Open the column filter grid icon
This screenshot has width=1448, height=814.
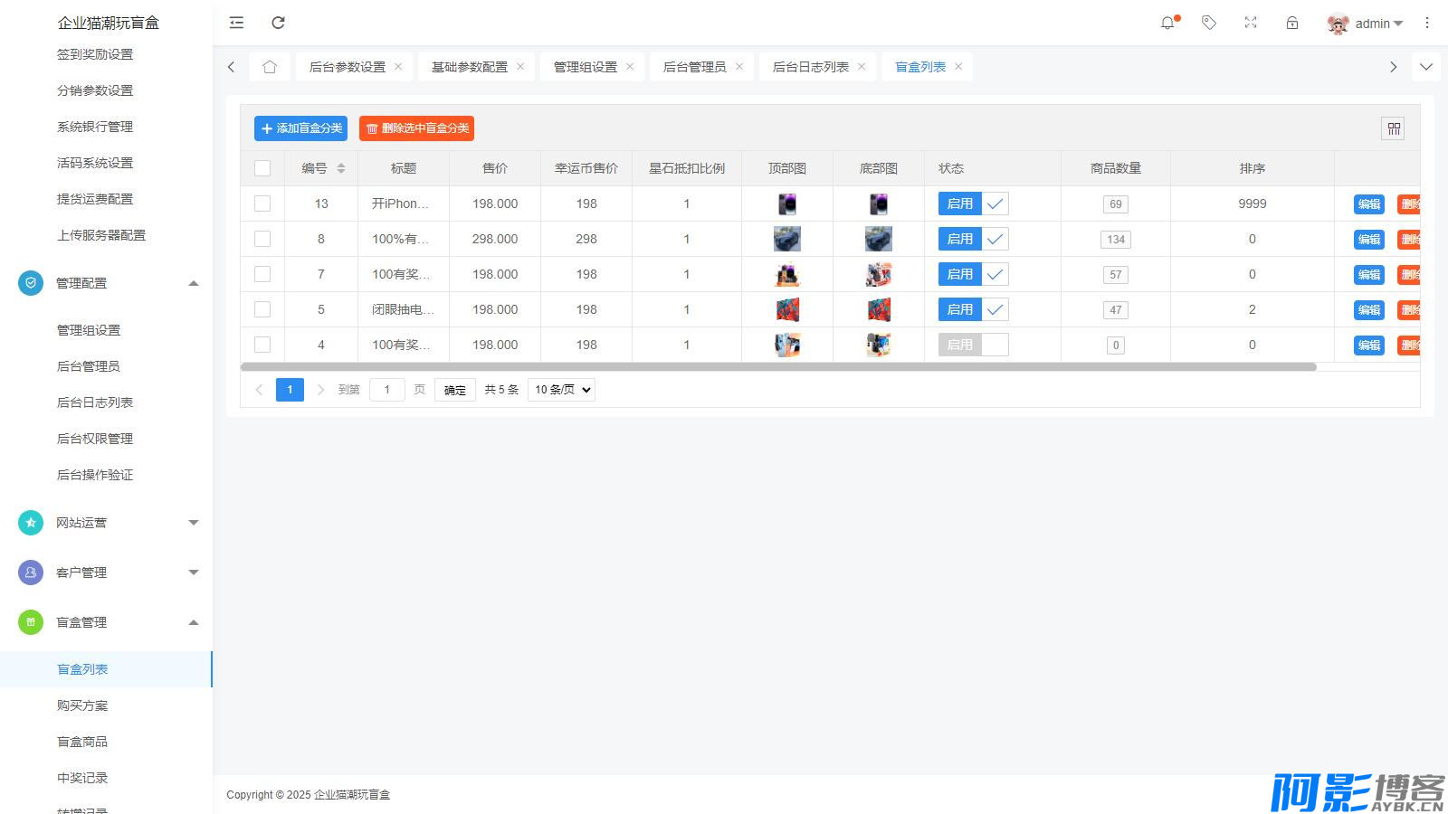(1394, 128)
